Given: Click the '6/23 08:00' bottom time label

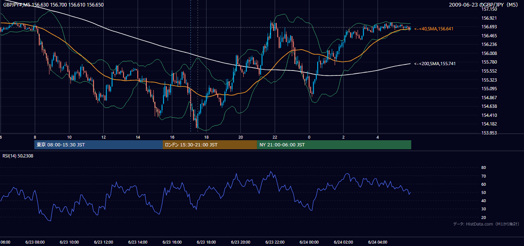Looking at the screenshot, I should tap(35, 242).
